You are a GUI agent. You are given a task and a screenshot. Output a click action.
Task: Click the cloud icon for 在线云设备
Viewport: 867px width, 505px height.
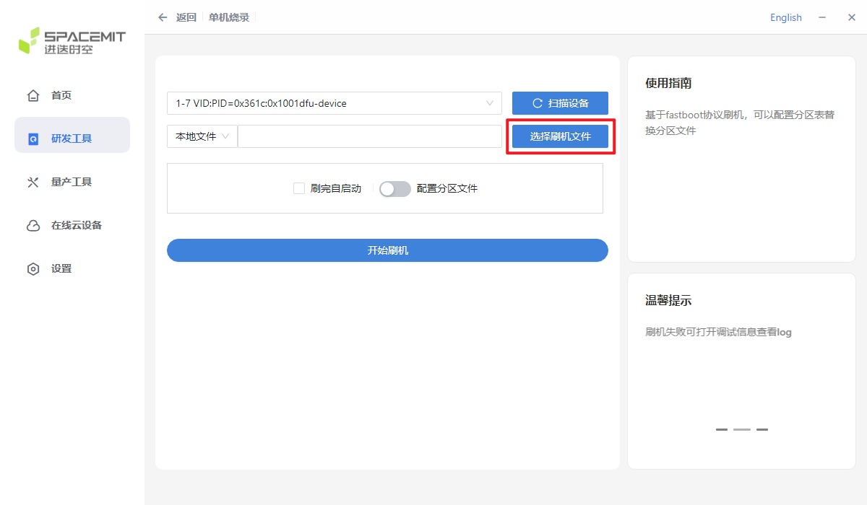33,226
